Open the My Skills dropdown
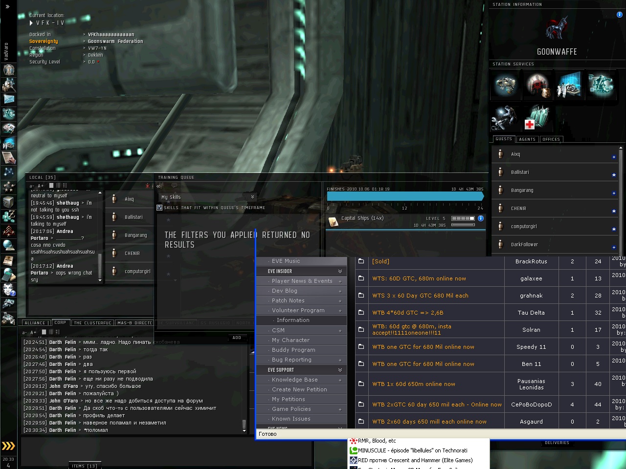This screenshot has width=626, height=469. [x=208, y=197]
